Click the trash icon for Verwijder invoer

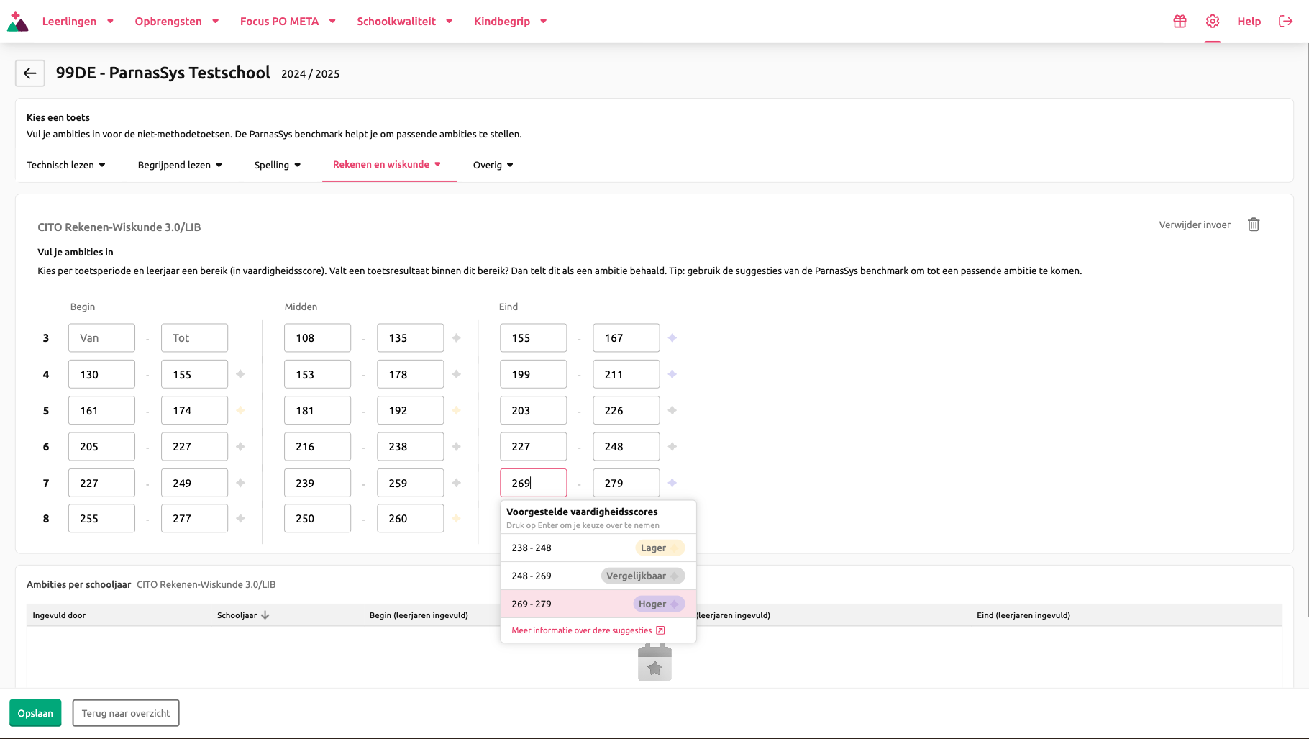[1254, 225]
